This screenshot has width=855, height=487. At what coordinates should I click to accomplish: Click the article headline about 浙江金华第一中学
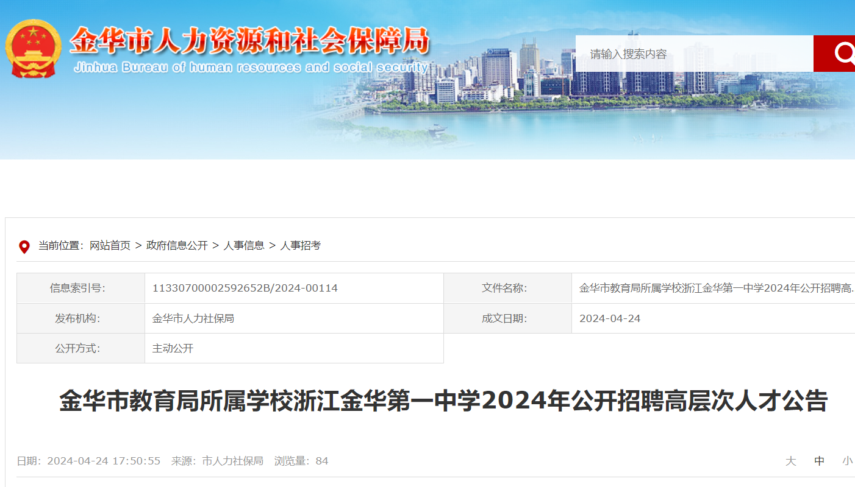click(443, 402)
